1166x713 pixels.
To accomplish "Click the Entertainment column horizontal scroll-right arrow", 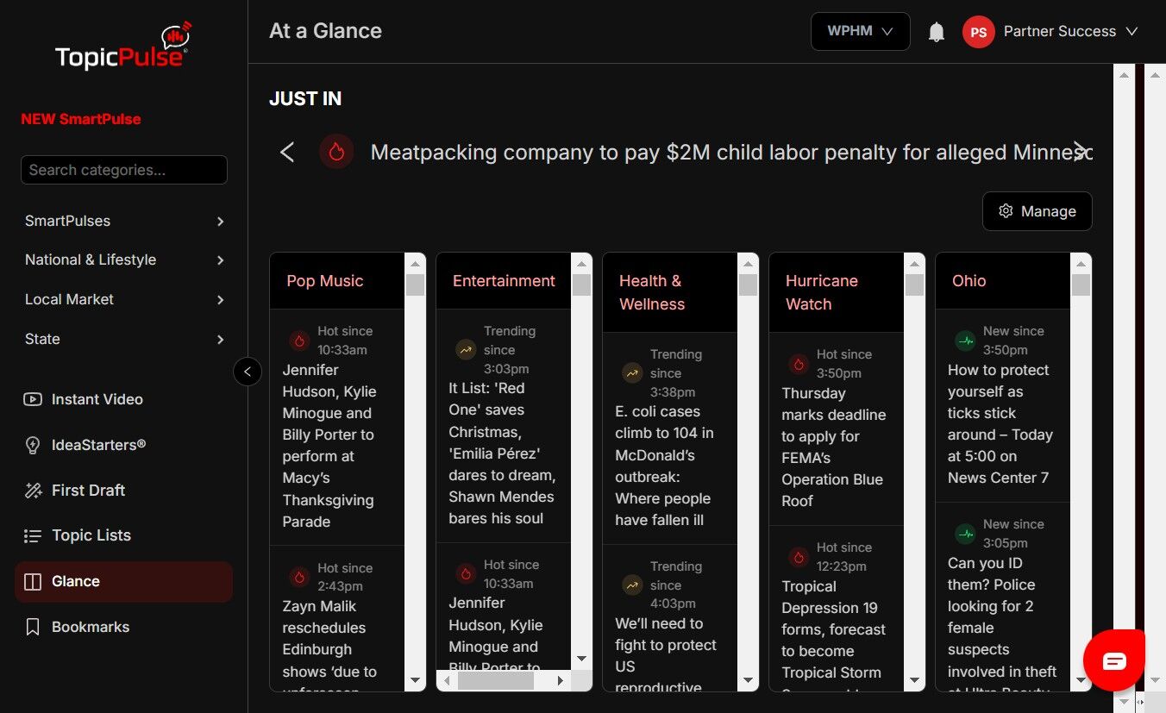I will tap(561, 681).
